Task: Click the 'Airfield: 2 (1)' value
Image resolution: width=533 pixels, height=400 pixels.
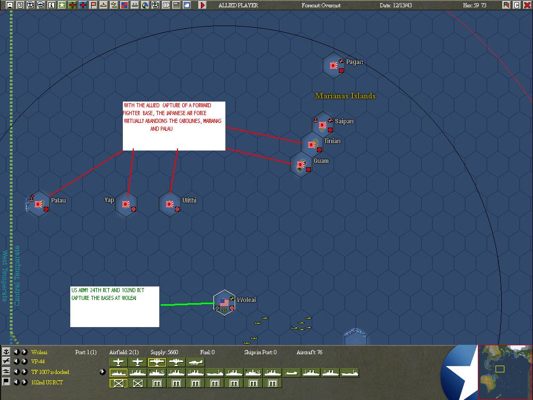Action: pos(124,352)
